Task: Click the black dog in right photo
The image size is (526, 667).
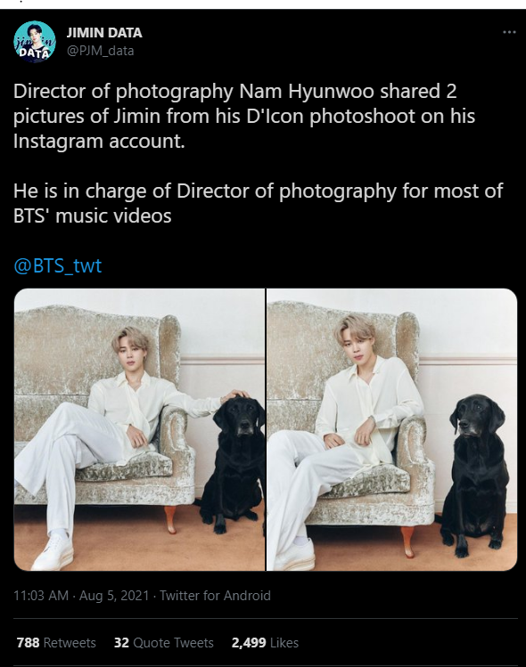Action: [x=475, y=476]
